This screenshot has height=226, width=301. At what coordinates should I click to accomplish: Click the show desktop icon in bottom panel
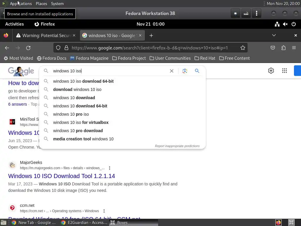click(x=4, y=222)
